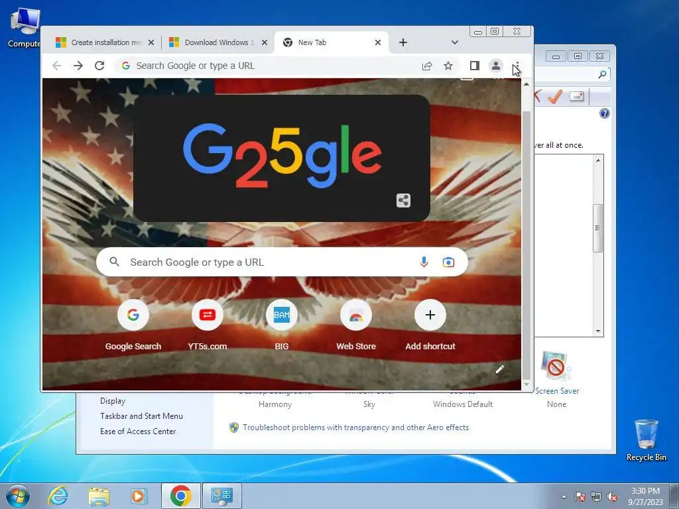The image size is (679, 509).
Task: Select the New Tab tab
Action: [332, 42]
